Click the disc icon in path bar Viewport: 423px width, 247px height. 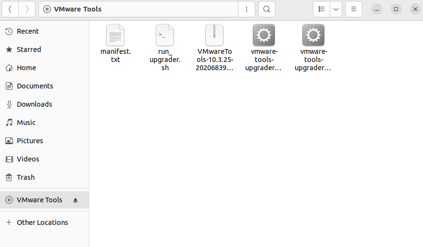(x=47, y=9)
